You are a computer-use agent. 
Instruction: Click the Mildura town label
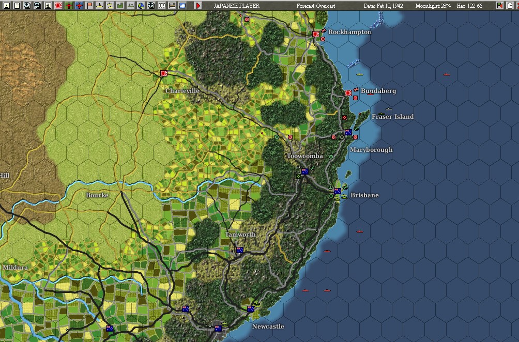15,267
